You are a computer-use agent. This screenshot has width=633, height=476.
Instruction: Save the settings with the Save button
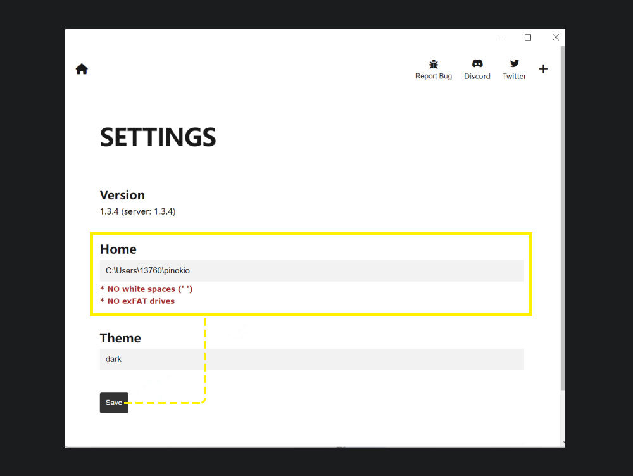tap(114, 403)
